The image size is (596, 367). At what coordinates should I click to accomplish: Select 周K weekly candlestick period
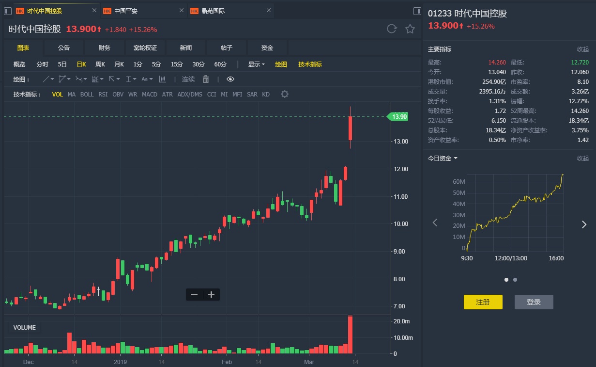coord(100,64)
